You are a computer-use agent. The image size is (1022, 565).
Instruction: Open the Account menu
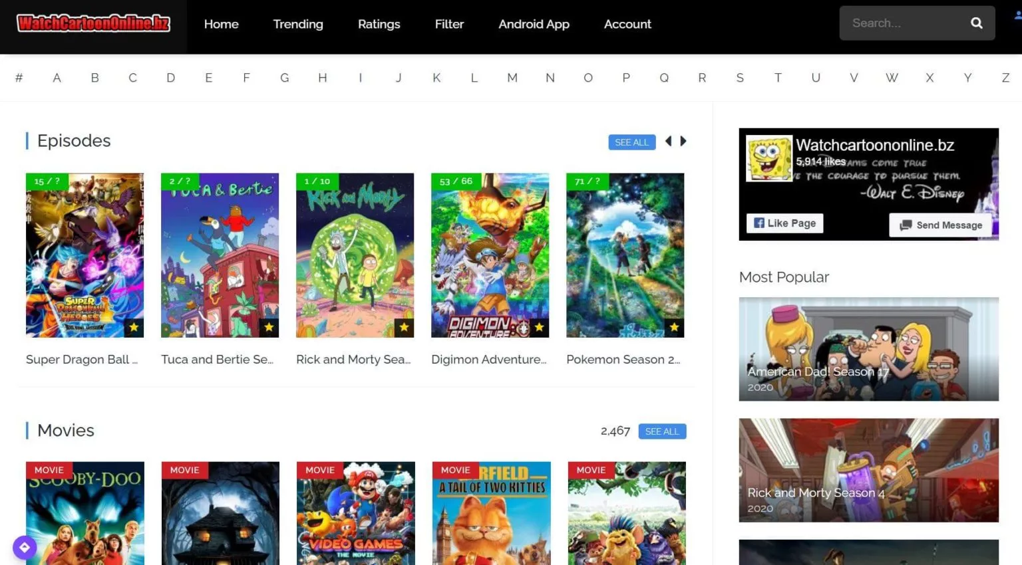point(627,24)
